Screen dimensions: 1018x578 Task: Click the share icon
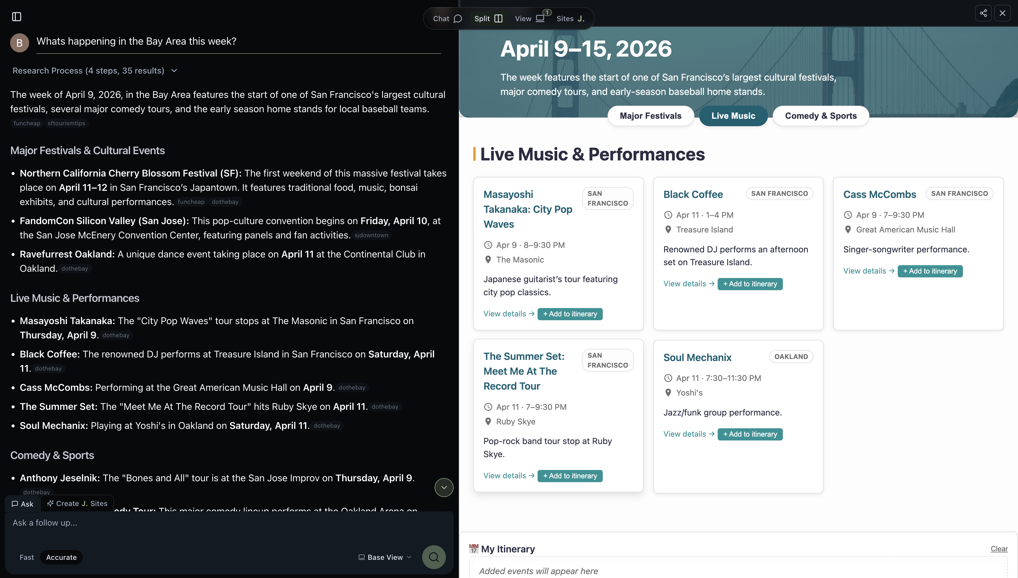click(983, 13)
